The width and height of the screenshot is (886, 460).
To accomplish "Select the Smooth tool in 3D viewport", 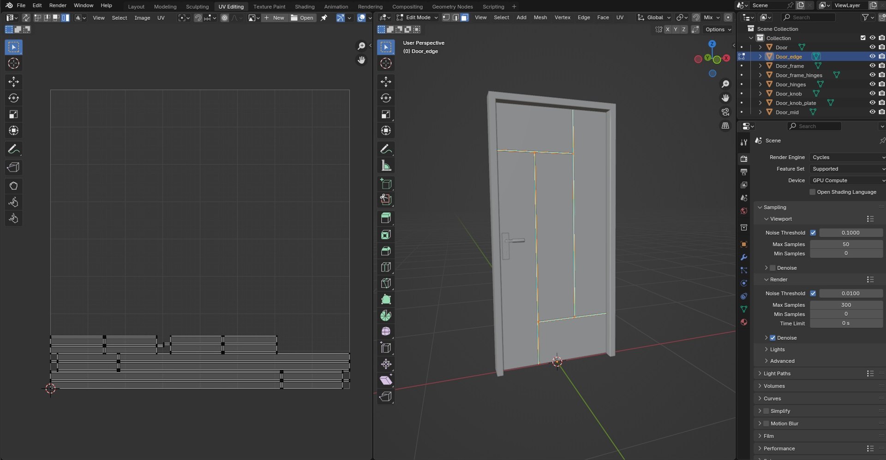I will (x=386, y=332).
